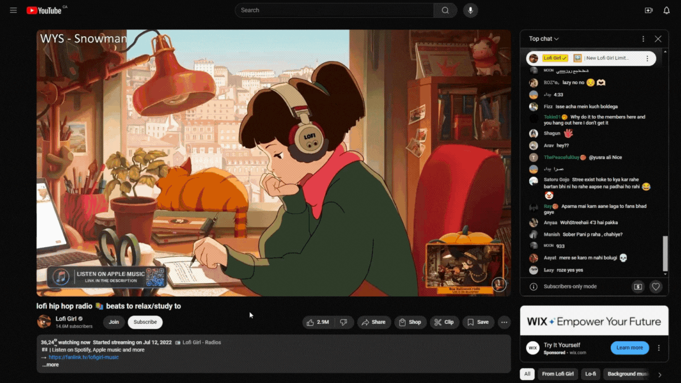The width and height of the screenshot is (681, 383).
Task: Open options on pinned Lofi Girl message
Action: point(647,58)
